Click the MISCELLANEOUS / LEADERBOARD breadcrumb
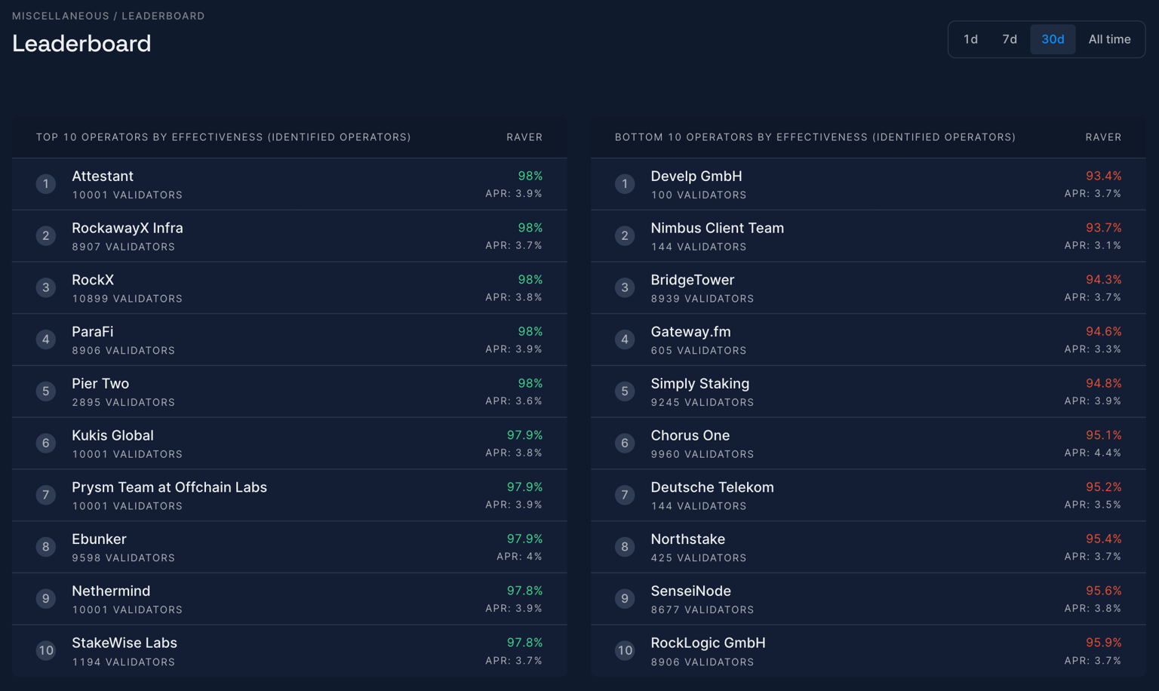The width and height of the screenshot is (1159, 691). pos(109,16)
